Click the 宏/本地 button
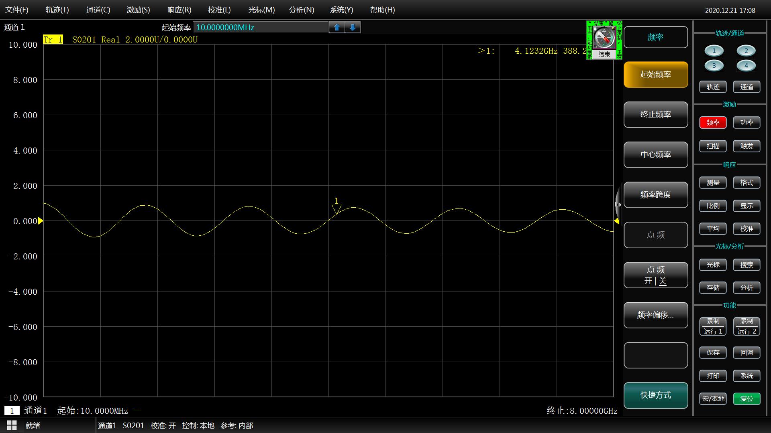Viewport: 771px width, 433px height. pyautogui.click(x=713, y=399)
